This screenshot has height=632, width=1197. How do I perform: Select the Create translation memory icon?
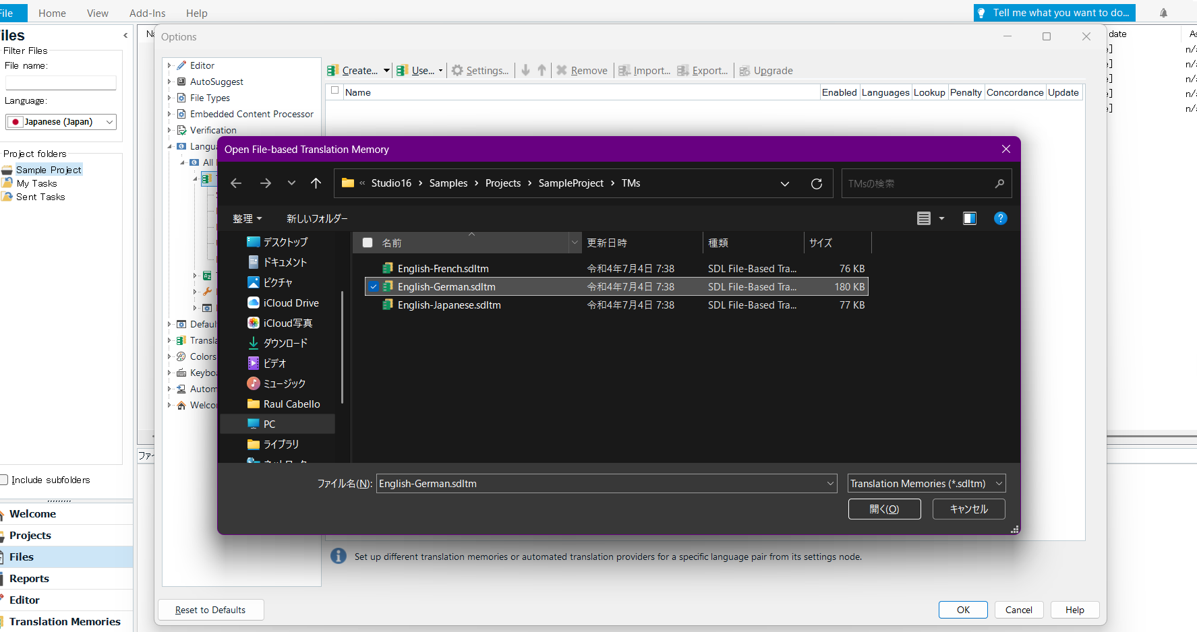tap(332, 70)
